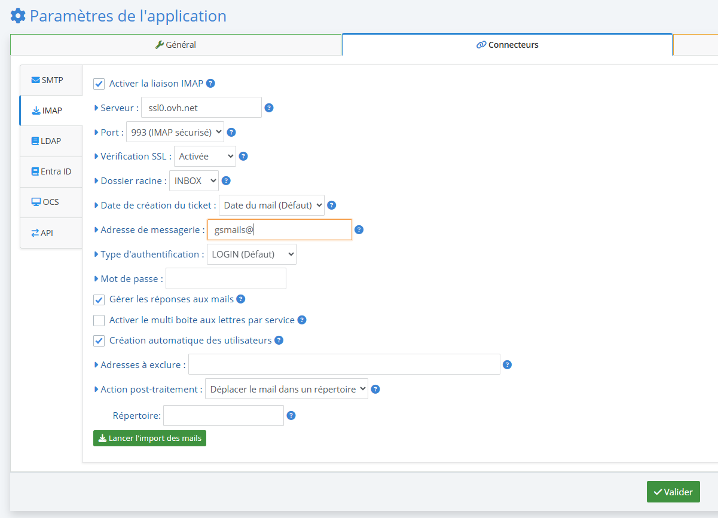
Task: Open Action post-traitement dropdown
Action: coord(286,390)
